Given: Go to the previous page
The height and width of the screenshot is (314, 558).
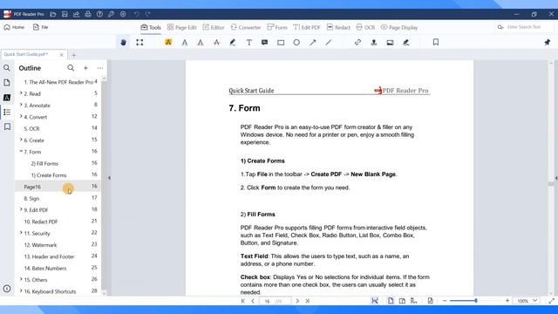Looking at the screenshot, I should tap(253, 301).
